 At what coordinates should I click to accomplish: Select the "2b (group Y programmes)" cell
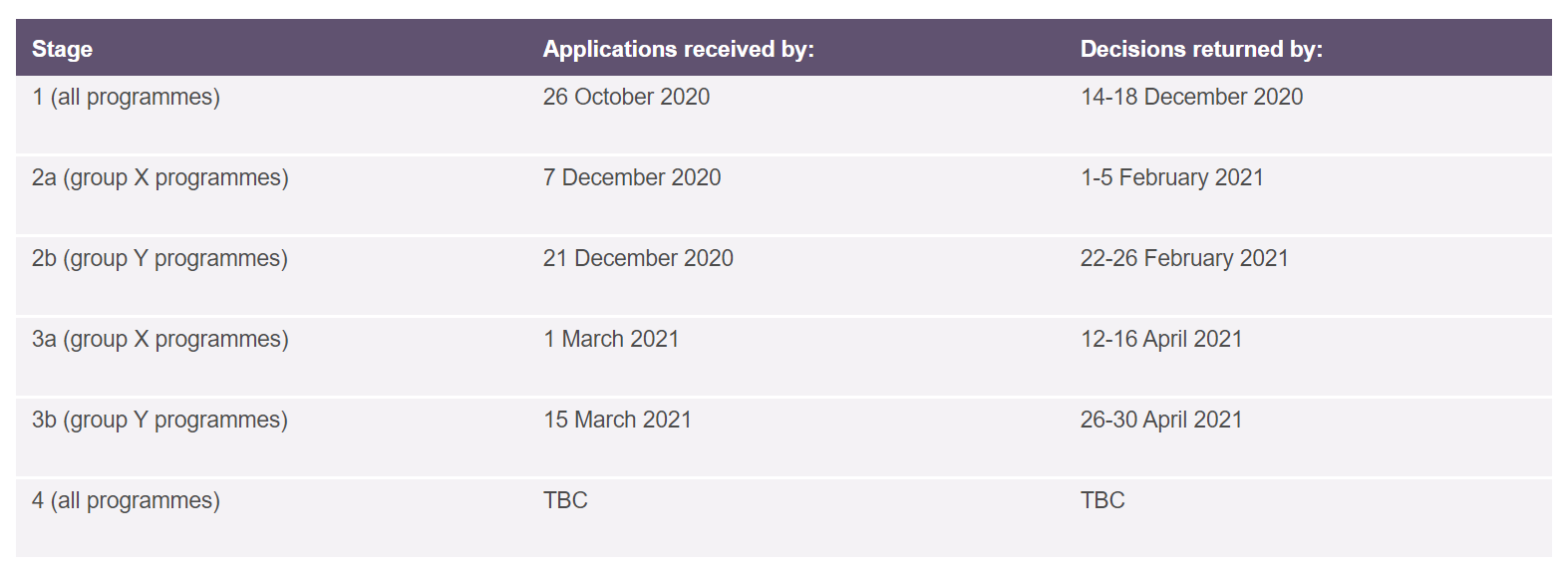[159, 258]
